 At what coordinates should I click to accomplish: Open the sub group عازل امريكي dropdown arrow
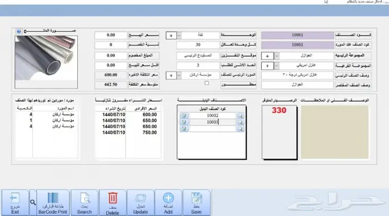[277, 66]
